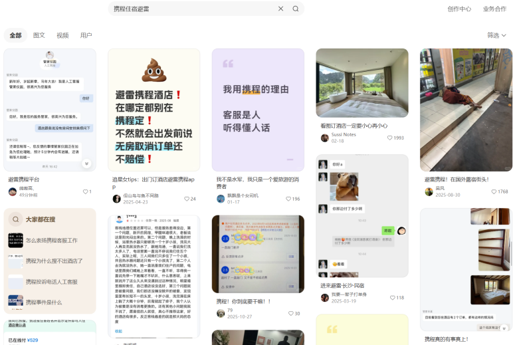Open the hotel room bathtub photo post

click(x=362, y=83)
